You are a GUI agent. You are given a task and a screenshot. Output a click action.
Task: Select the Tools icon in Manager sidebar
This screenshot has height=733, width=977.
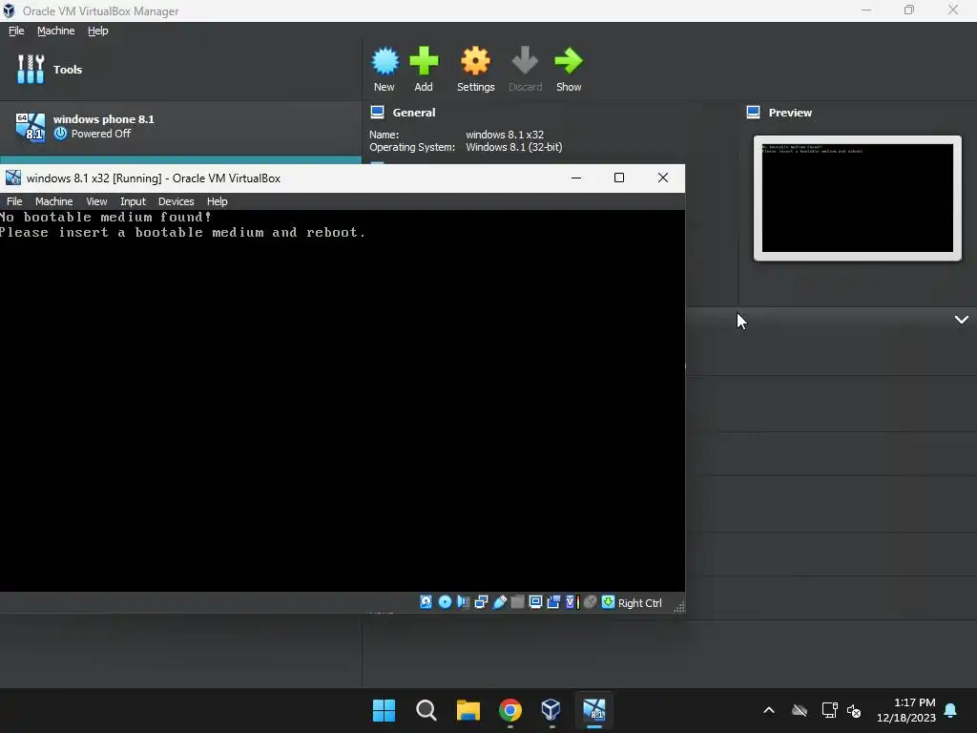click(x=31, y=69)
